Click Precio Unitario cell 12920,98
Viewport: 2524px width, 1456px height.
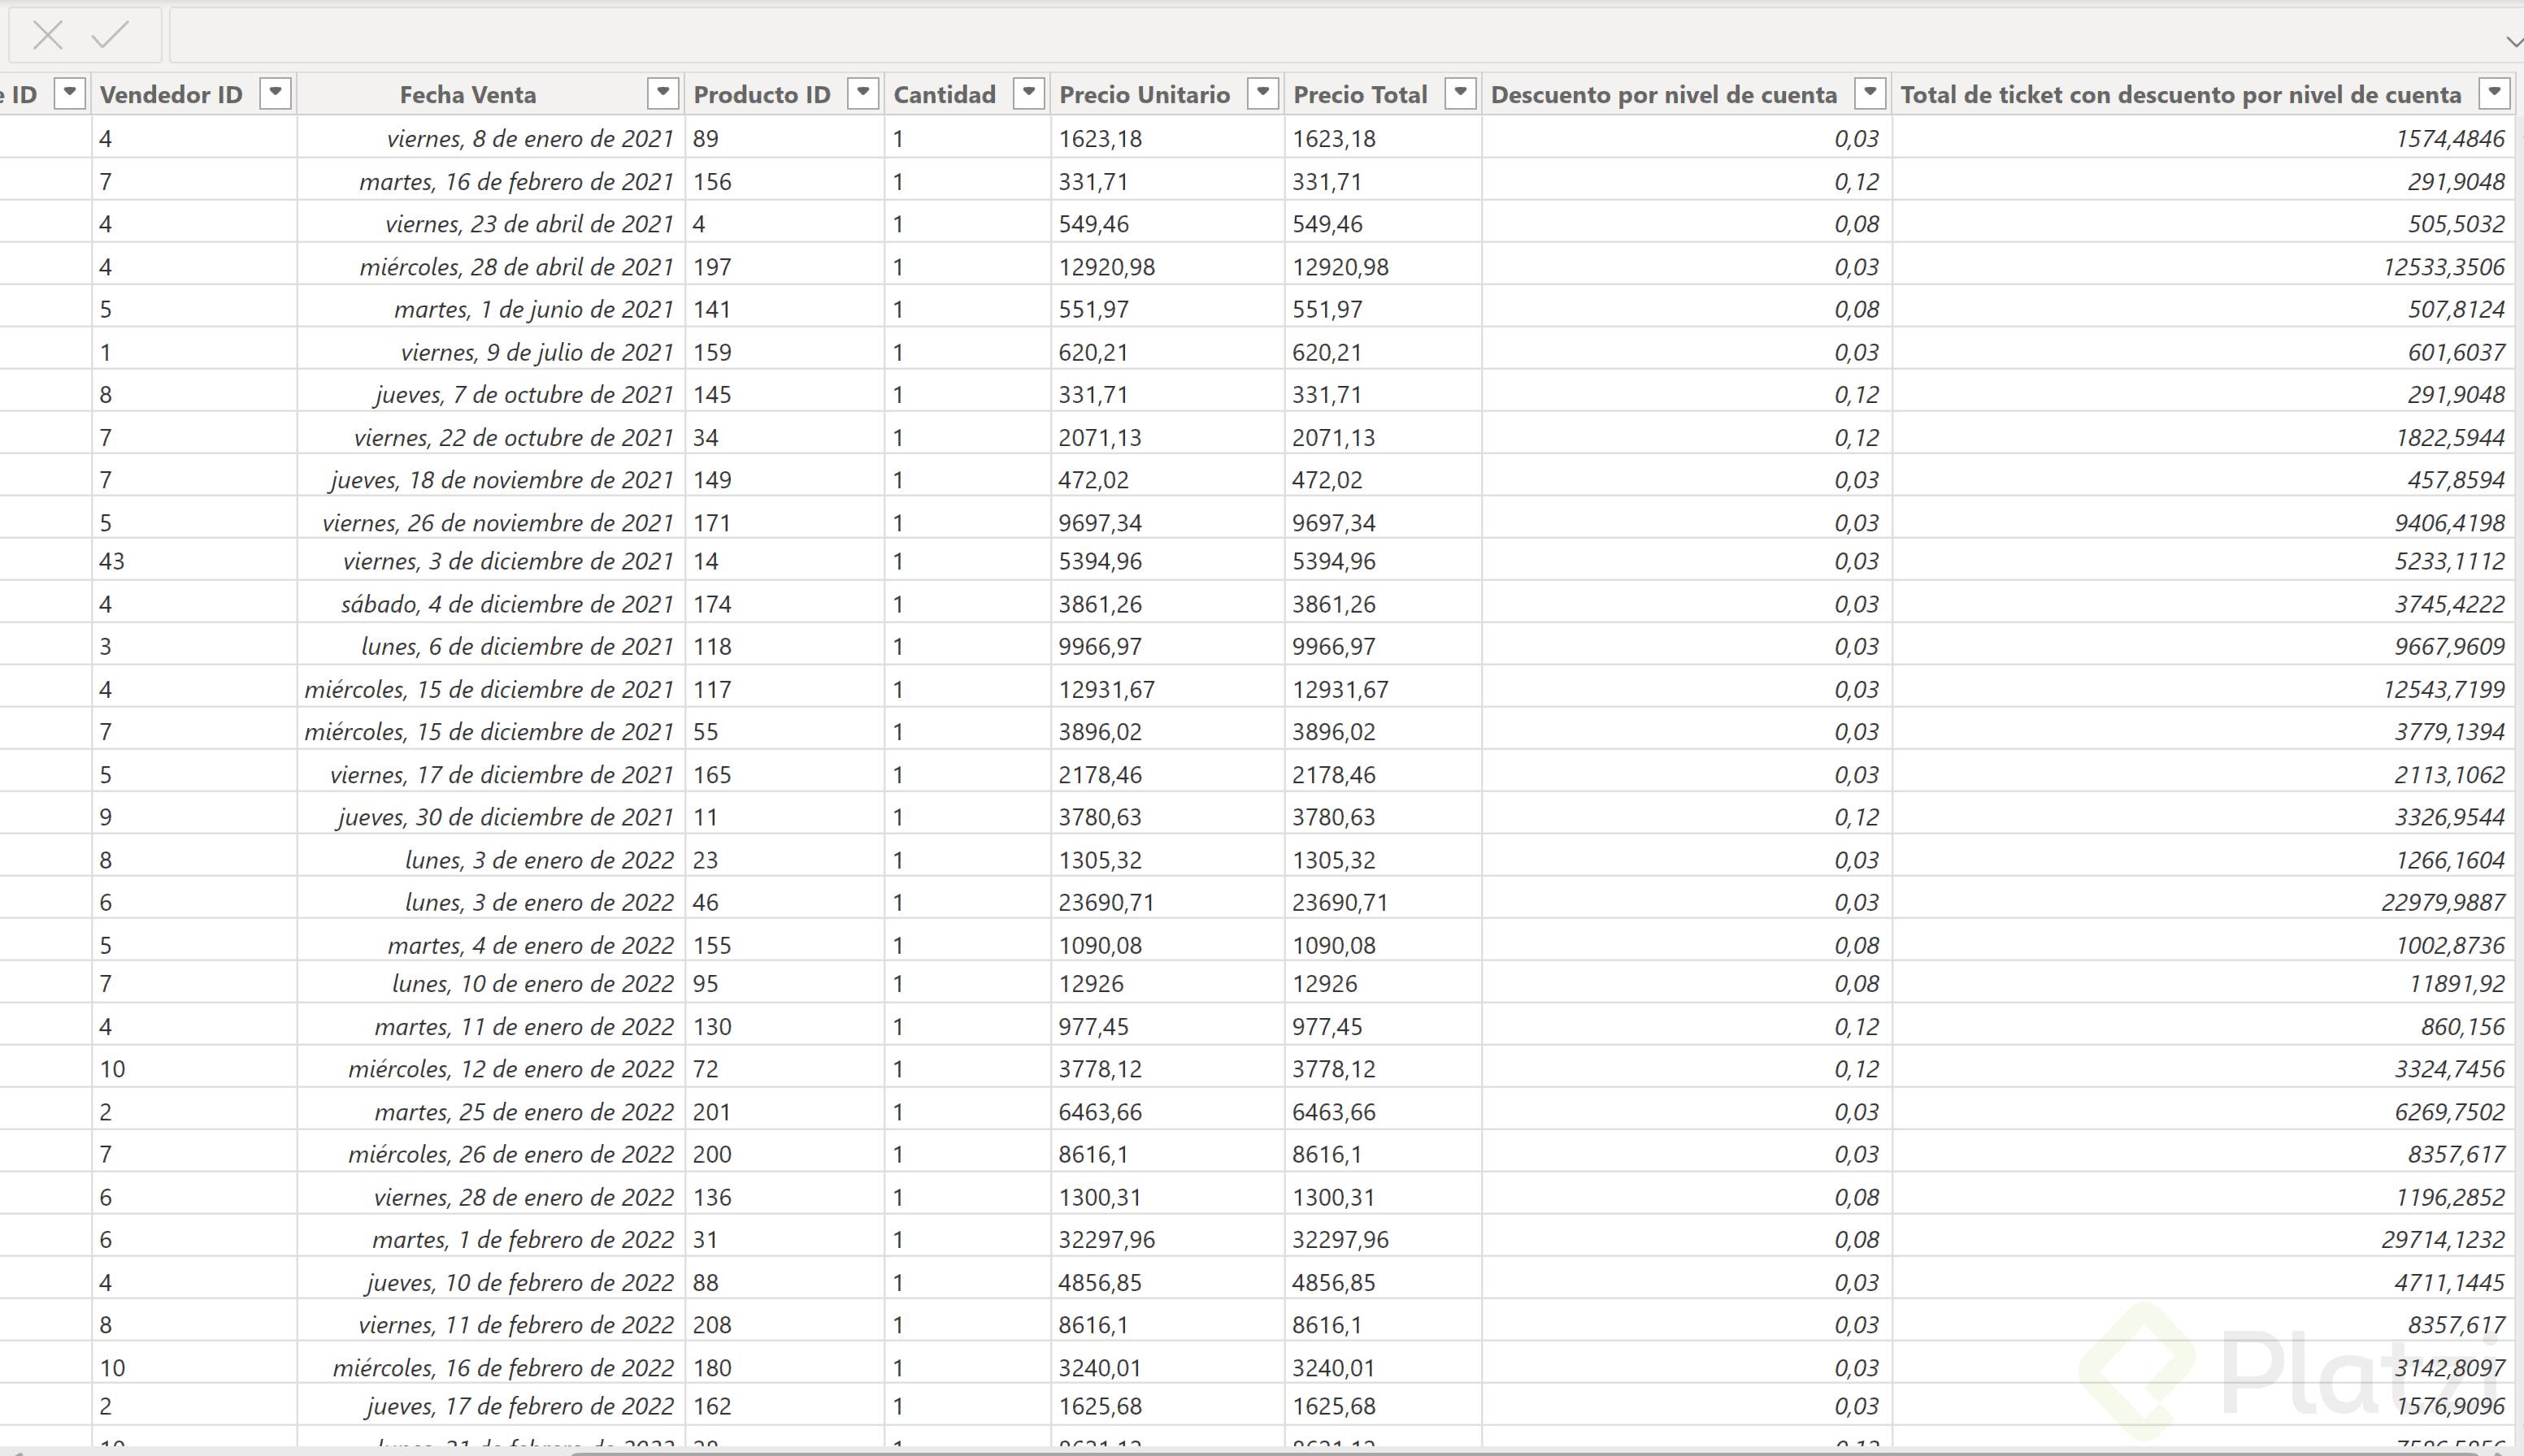pyautogui.click(x=1106, y=267)
